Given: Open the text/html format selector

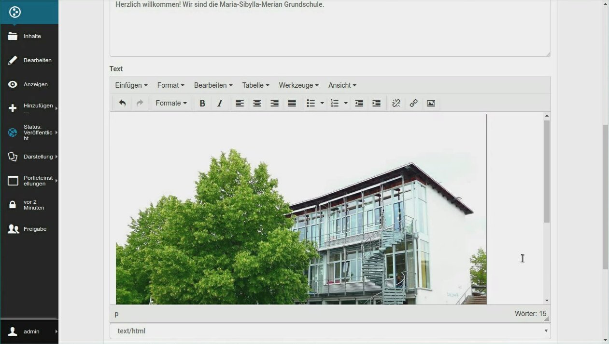Looking at the screenshot, I should click(330, 331).
